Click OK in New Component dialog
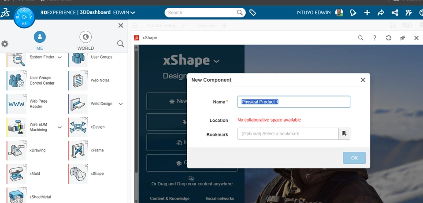The image size is (423, 203). tap(354, 158)
